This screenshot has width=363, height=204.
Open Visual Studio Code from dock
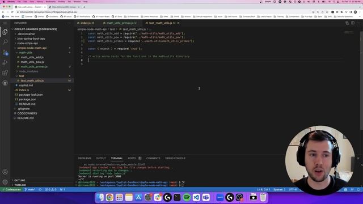pyautogui.click(x=196, y=197)
